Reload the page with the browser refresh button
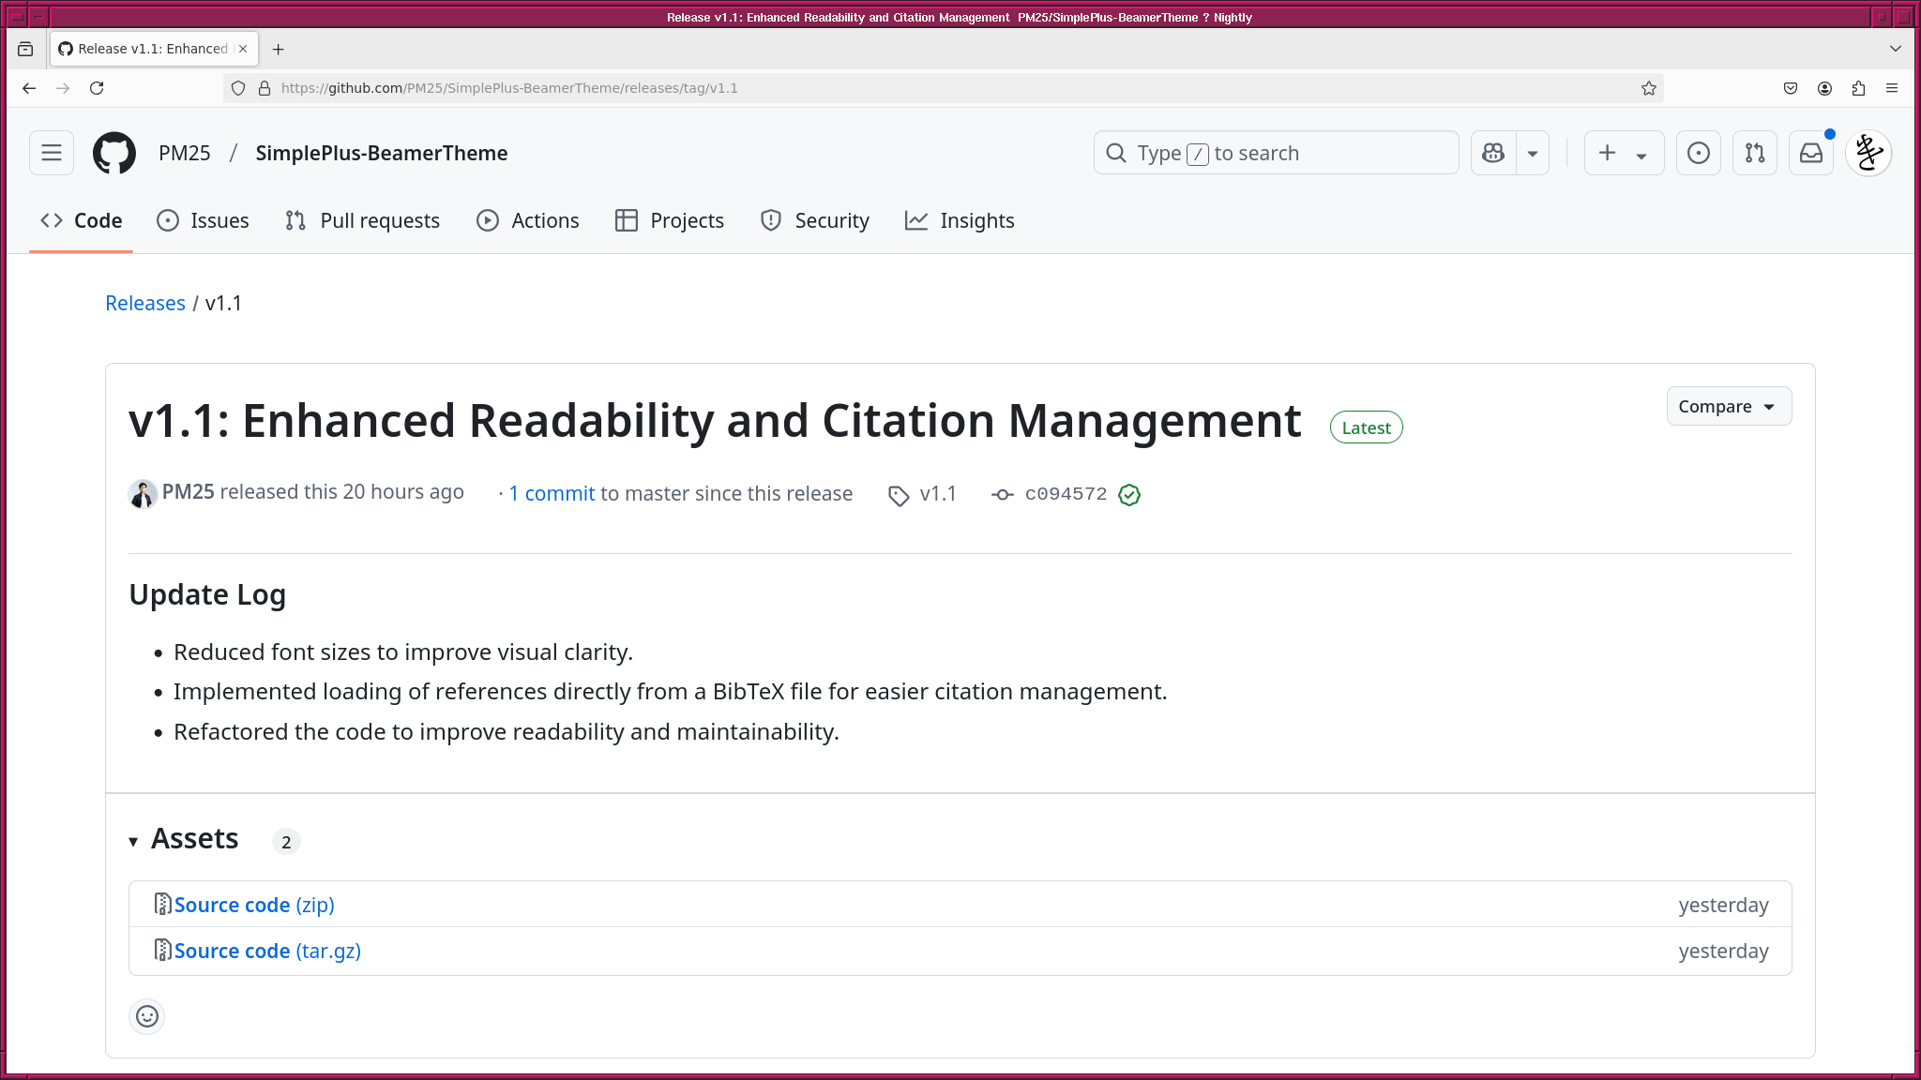The height and width of the screenshot is (1080, 1921). pos(97,88)
